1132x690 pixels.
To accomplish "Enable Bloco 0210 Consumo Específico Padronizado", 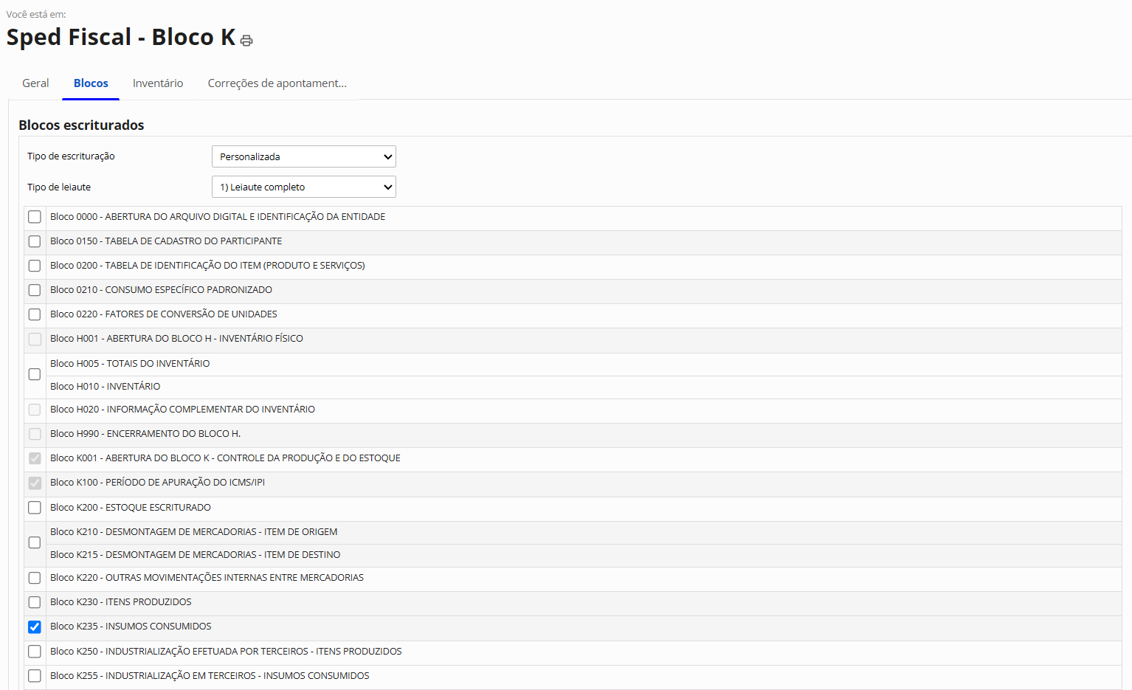I will pyautogui.click(x=35, y=290).
